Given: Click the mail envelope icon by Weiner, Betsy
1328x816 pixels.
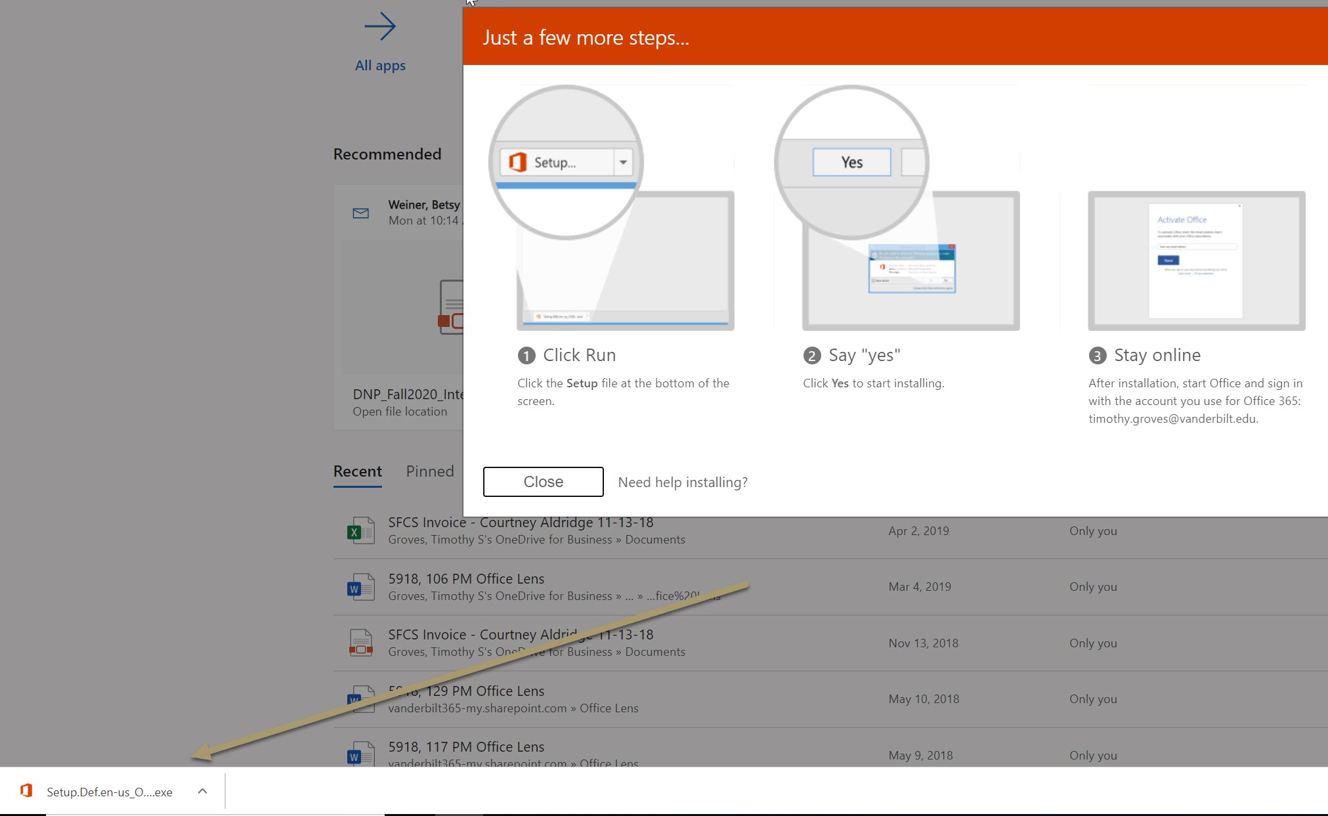Looking at the screenshot, I should 360,213.
